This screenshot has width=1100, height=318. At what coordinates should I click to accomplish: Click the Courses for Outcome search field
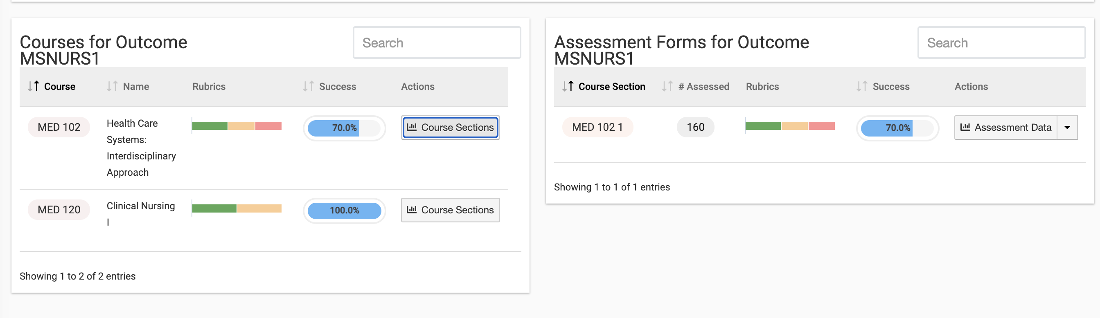436,43
